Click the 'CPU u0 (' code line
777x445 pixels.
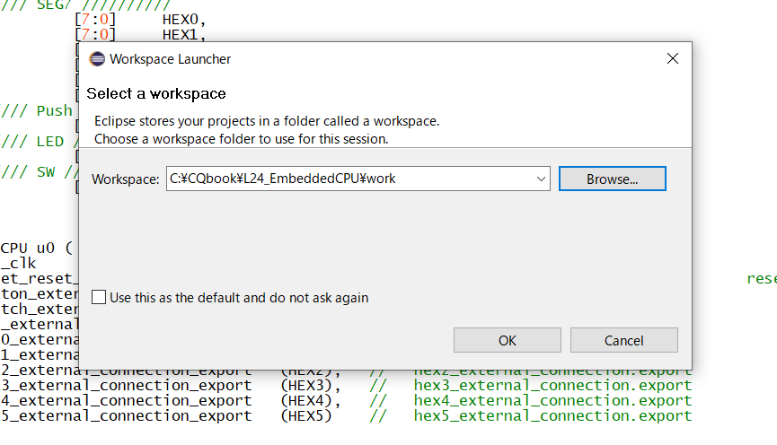[x=35, y=248]
